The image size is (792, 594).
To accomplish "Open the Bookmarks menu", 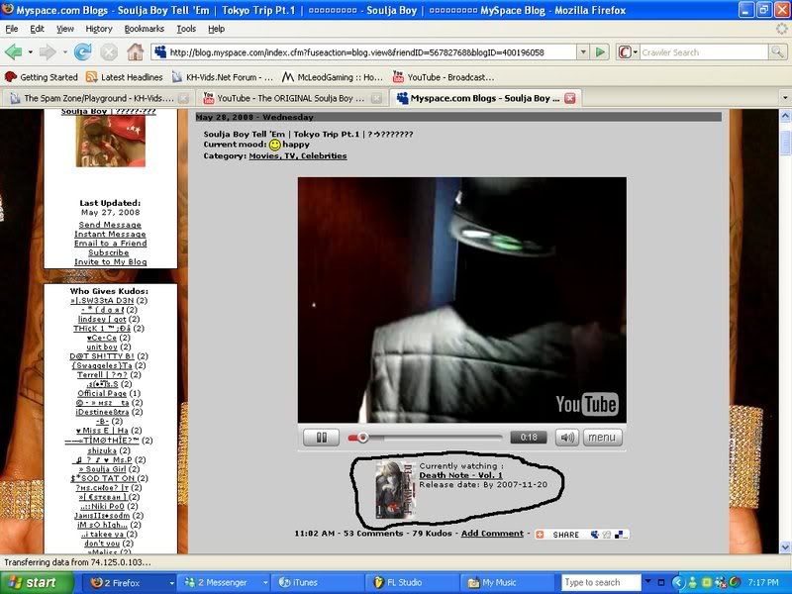I will pyautogui.click(x=145, y=29).
